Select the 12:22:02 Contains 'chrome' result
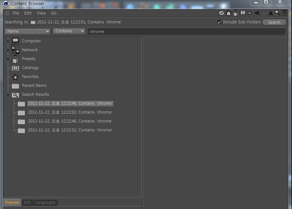 click(x=70, y=112)
